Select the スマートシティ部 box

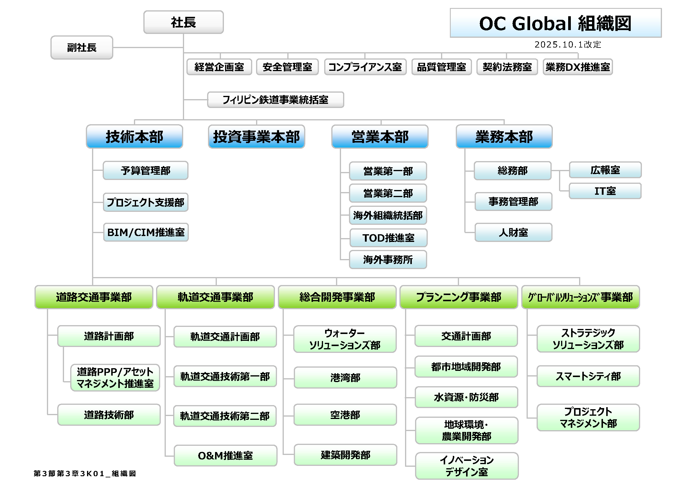click(x=588, y=376)
